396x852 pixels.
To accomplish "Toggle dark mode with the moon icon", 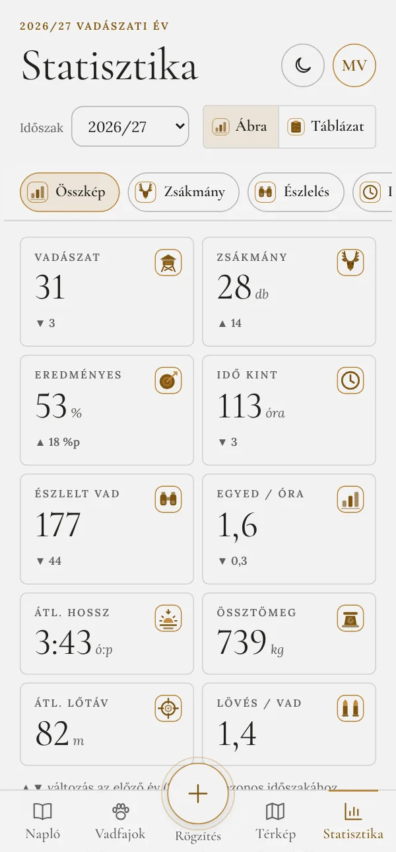I will [303, 65].
